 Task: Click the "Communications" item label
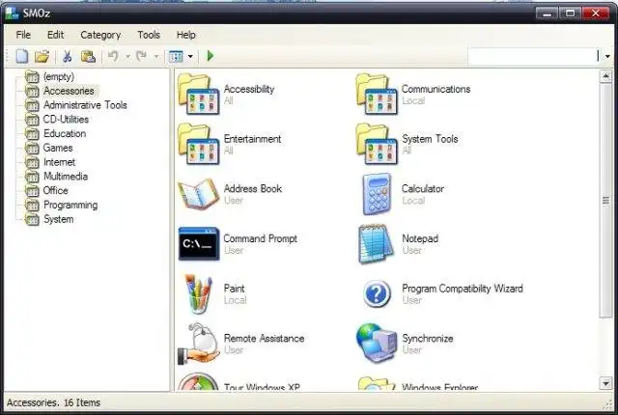(x=435, y=90)
